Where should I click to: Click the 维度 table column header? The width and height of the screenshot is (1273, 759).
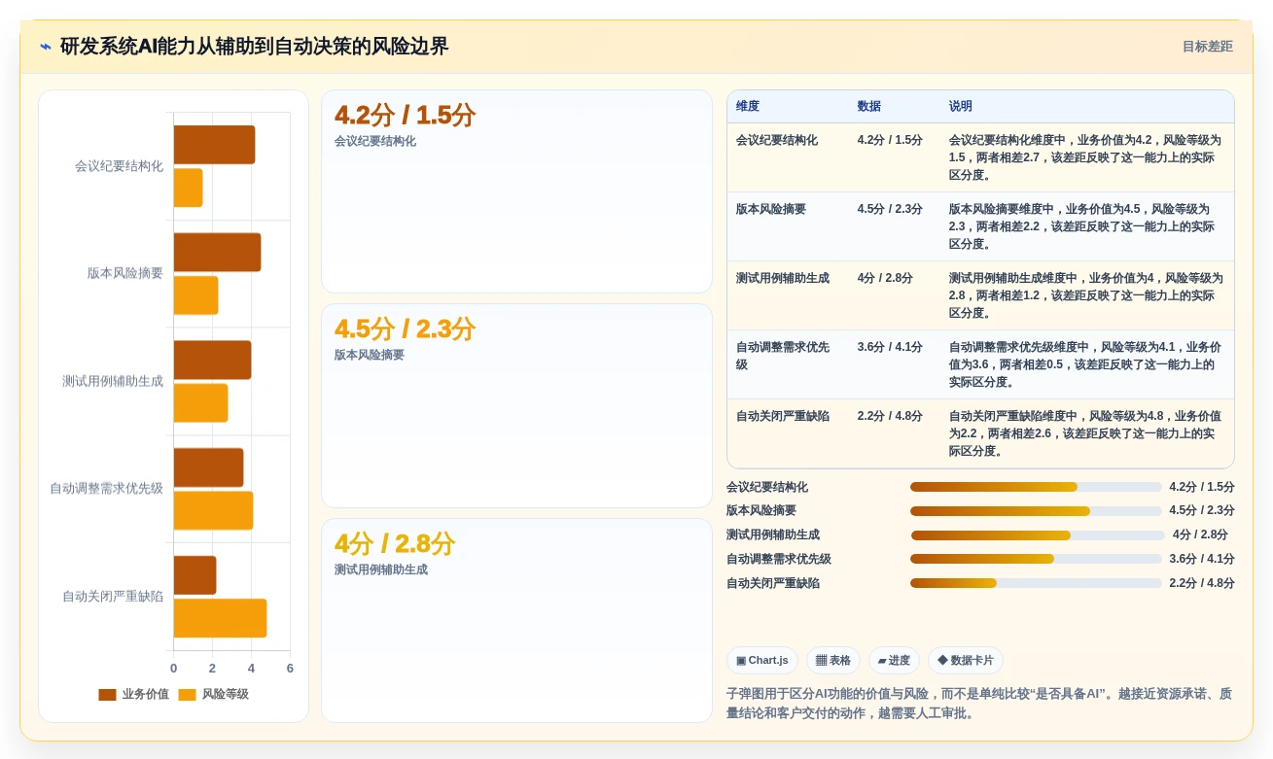[x=788, y=107]
